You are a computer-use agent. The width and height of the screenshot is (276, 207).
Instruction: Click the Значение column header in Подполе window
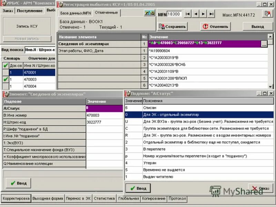pos(134,101)
